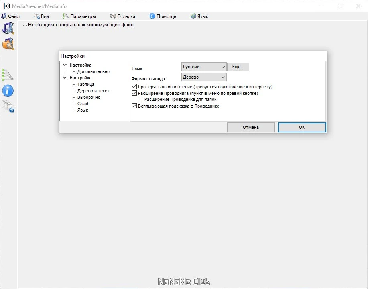Click the Отмена button
Image resolution: width=368 pixels, height=289 pixels.
click(x=251, y=127)
